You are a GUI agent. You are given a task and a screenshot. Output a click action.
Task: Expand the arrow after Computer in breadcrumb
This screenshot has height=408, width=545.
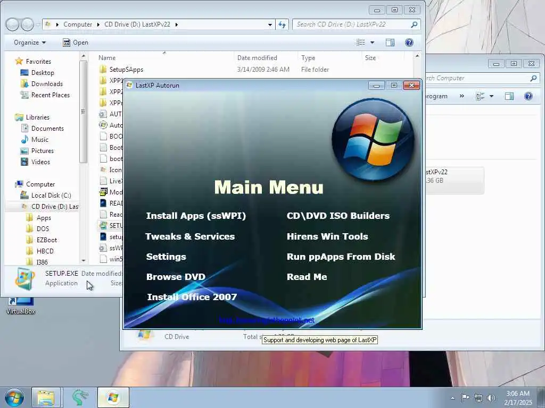(x=98, y=24)
